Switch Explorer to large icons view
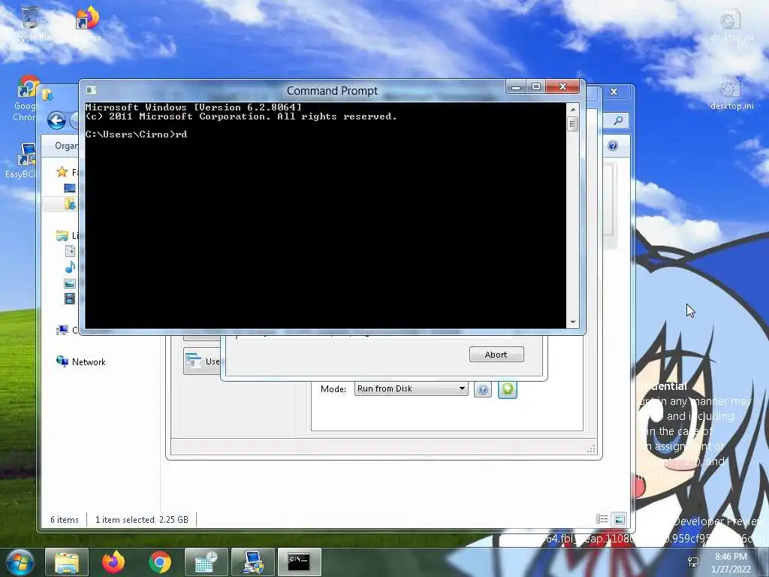The height and width of the screenshot is (577, 769). (x=619, y=519)
